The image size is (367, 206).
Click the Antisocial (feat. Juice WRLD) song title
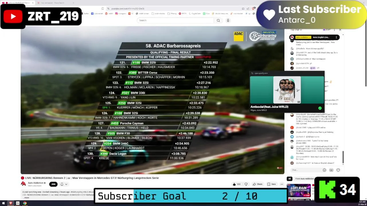(269, 107)
